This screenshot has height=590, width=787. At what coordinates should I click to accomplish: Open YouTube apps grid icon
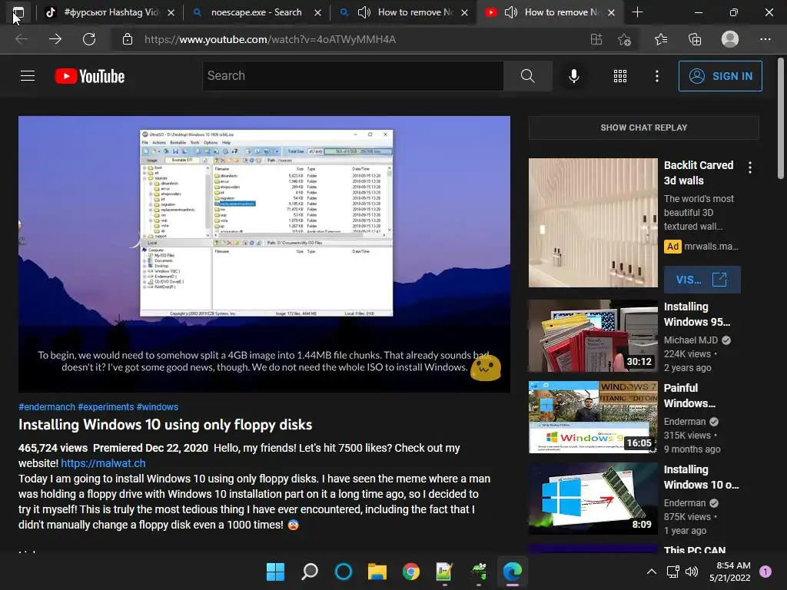pyautogui.click(x=620, y=76)
